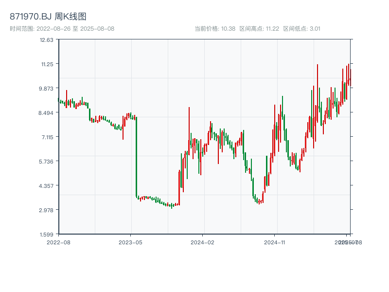The width and height of the screenshot is (389, 292).
Task: Click the 12.63 y-axis label
Action: (47, 40)
